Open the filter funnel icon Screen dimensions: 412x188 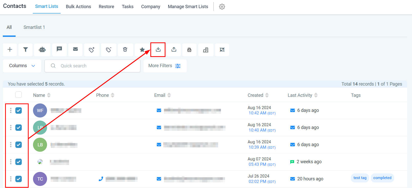pyautogui.click(x=26, y=50)
